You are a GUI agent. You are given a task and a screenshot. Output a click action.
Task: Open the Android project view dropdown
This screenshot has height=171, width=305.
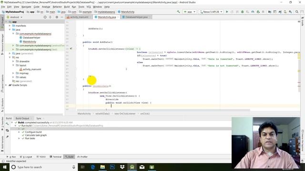pos(15,17)
